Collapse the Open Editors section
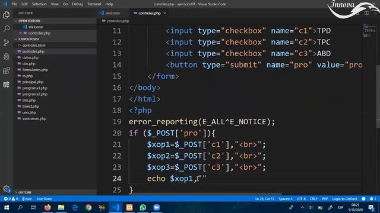Image resolution: width=380 pixels, height=213 pixels. (x=16, y=21)
